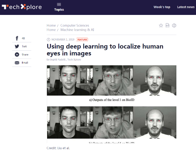The height and width of the screenshot is (152, 196).
Task: Open the Computer Sciences breadcrumb
Action: tap(75, 26)
